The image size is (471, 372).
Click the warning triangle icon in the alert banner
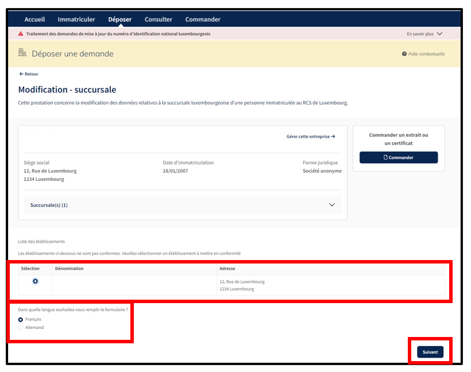pos(21,34)
